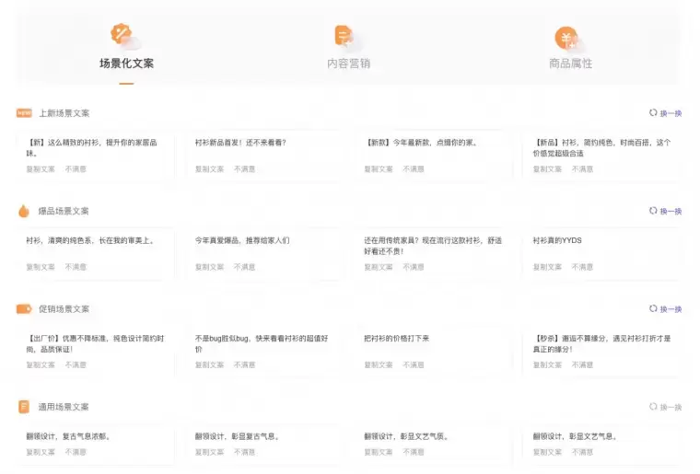This screenshot has height=474, width=700.
Task: Switch to the 商品属性 tab
Action: [x=570, y=64]
